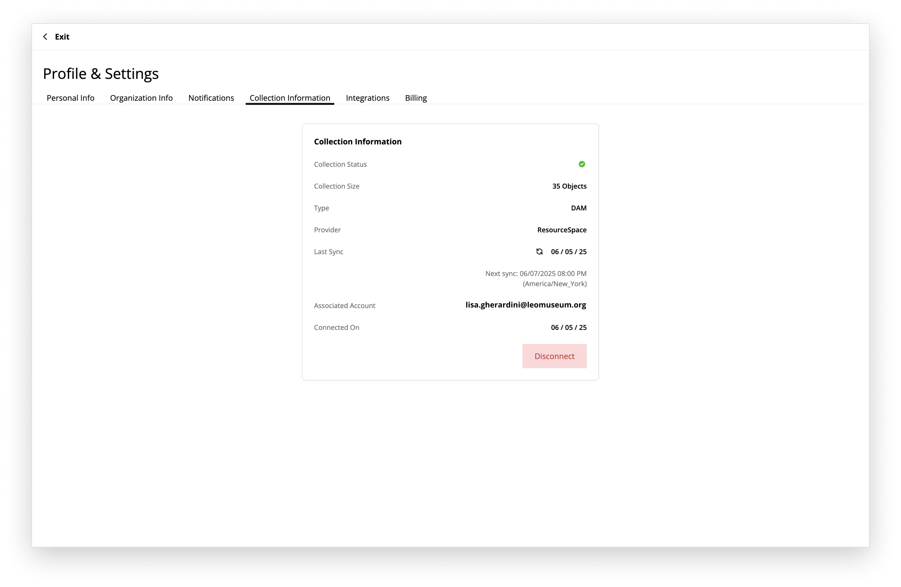Click the 'Profile & Settings' page title
Screen dimensions: 901x587
[x=101, y=73]
